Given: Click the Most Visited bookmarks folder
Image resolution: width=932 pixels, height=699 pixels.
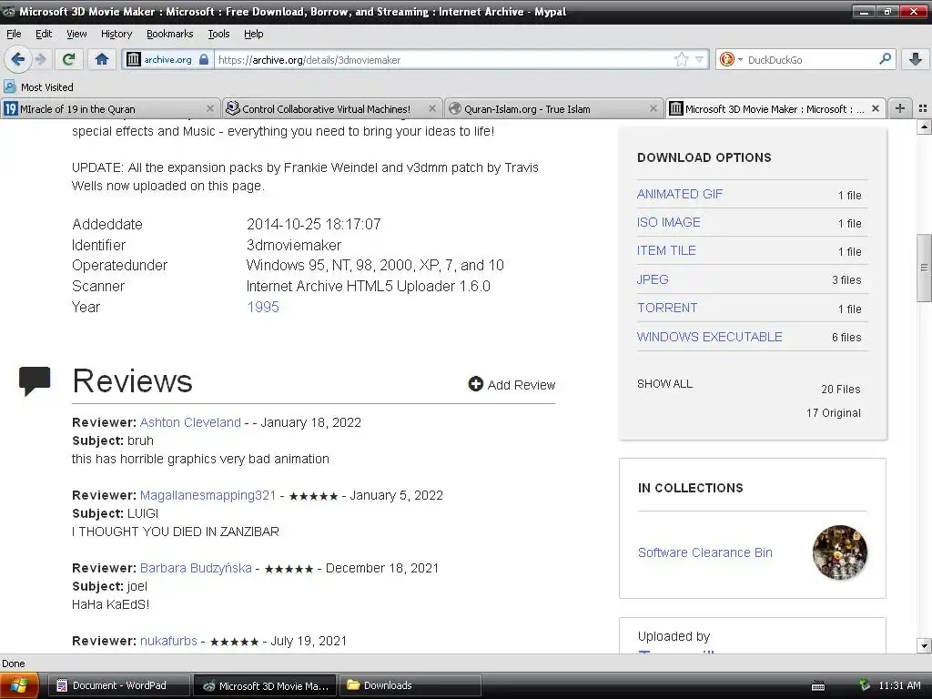Looking at the screenshot, I should 38,87.
